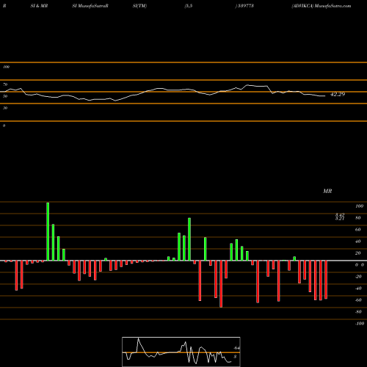
Task: Click the tallest green MR histogram bar
Action: [x=48, y=231]
